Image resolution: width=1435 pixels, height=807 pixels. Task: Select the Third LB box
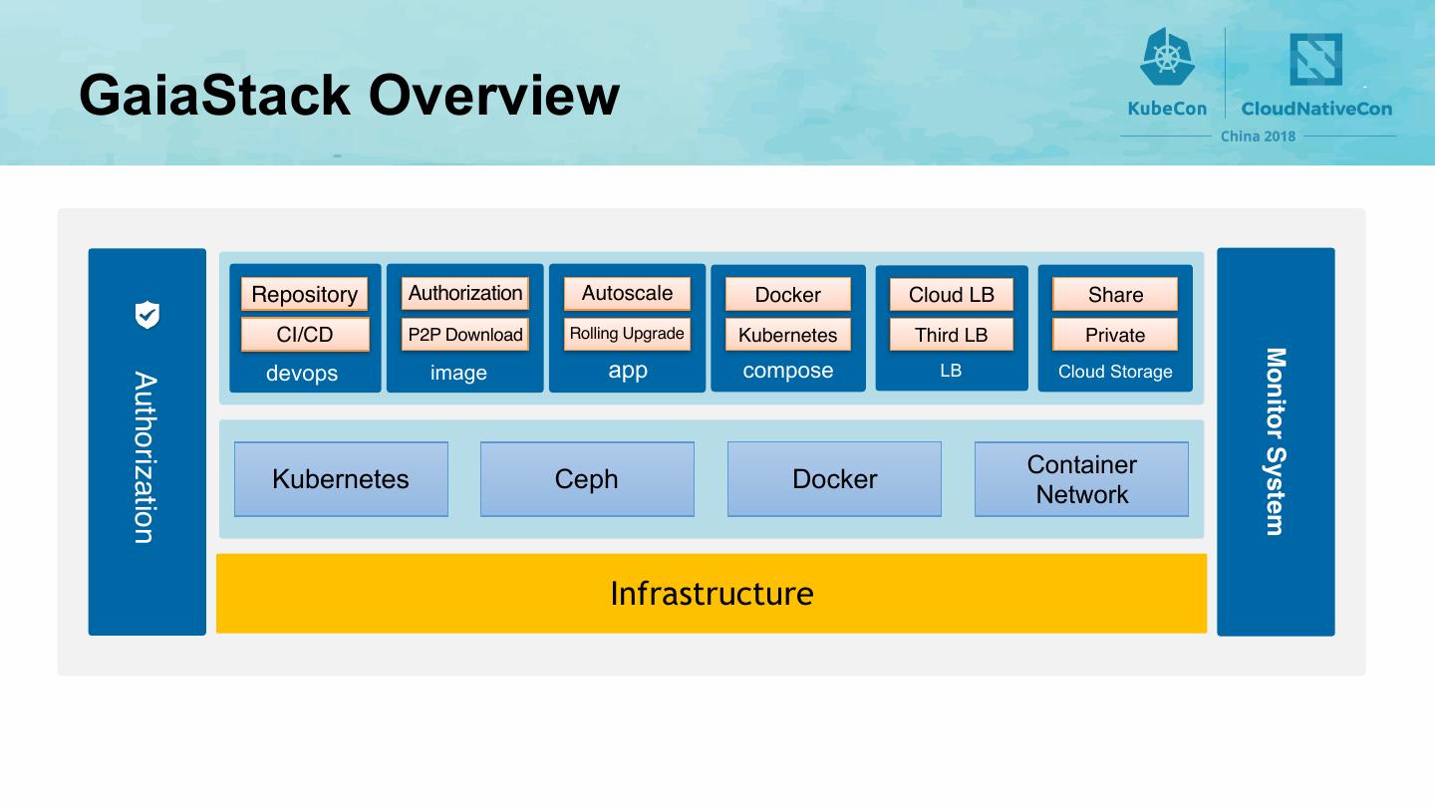(x=951, y=335)
